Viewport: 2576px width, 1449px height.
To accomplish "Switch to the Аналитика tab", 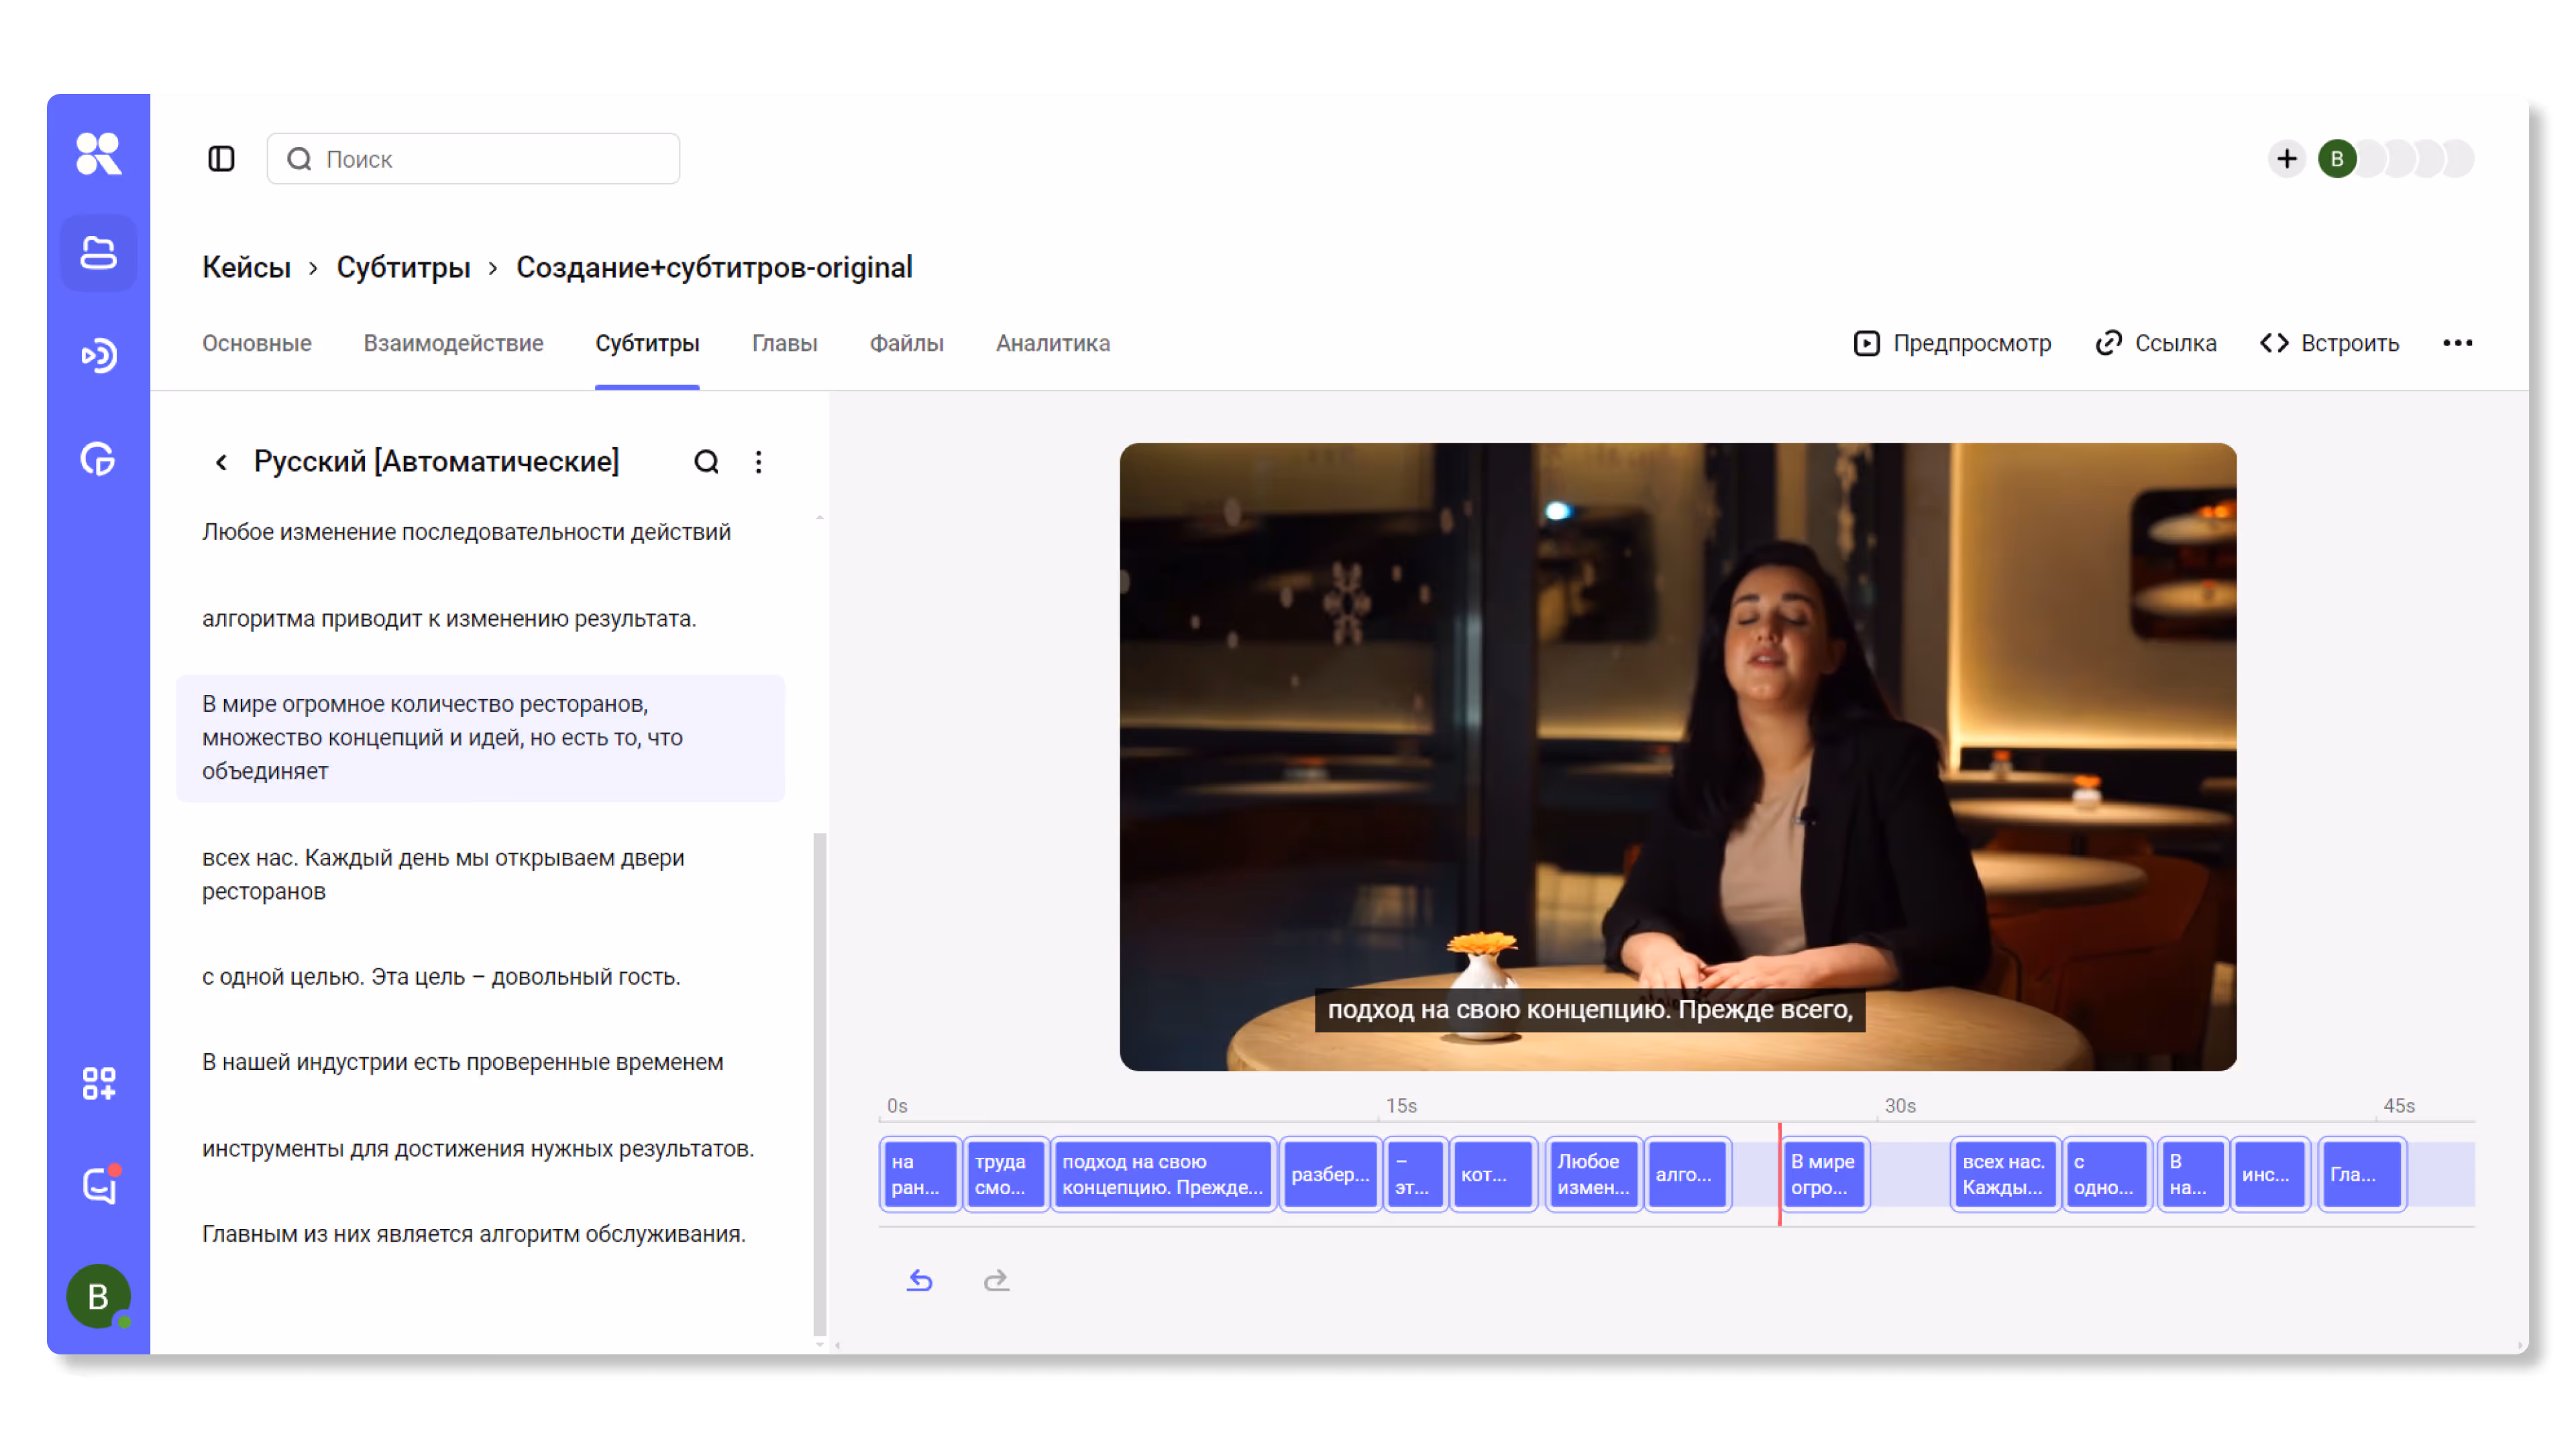I will [x=1052, y=343].
